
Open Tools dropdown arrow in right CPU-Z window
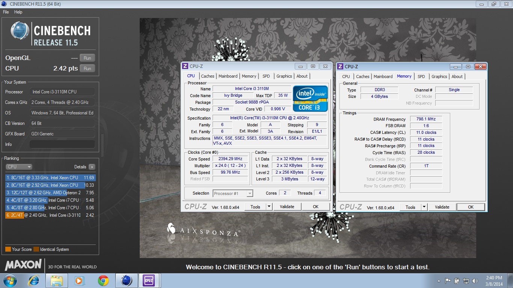pyautogui.click(x=424, y=207)
